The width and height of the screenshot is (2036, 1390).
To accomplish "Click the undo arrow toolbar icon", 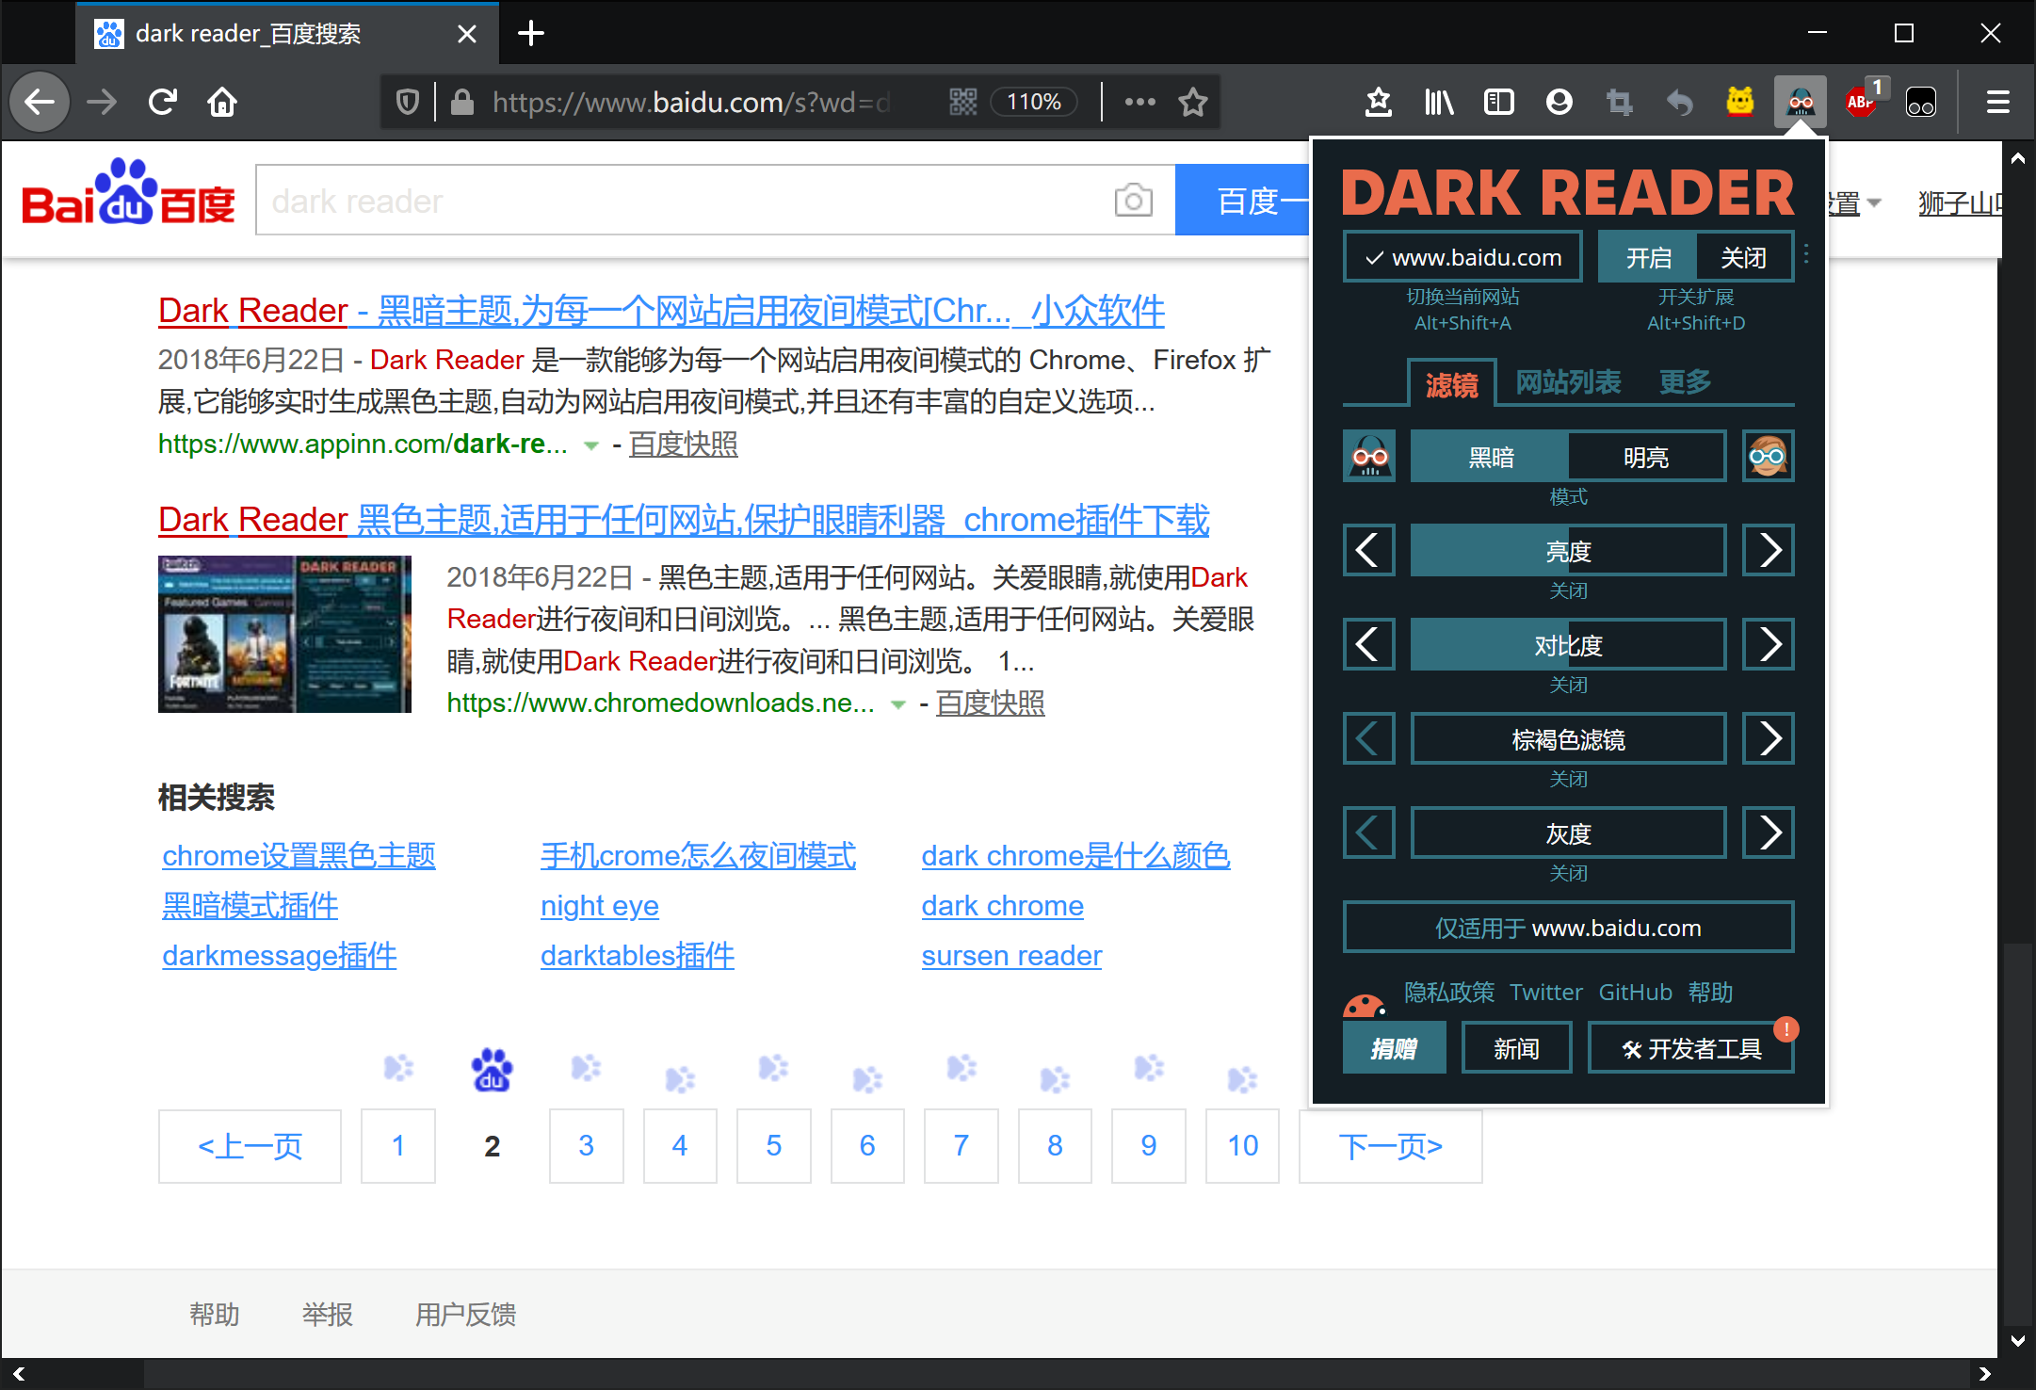I will (x=1680, y=102).
